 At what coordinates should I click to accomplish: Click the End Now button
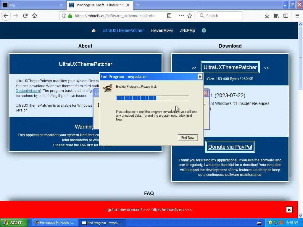(x=188, y=138)
